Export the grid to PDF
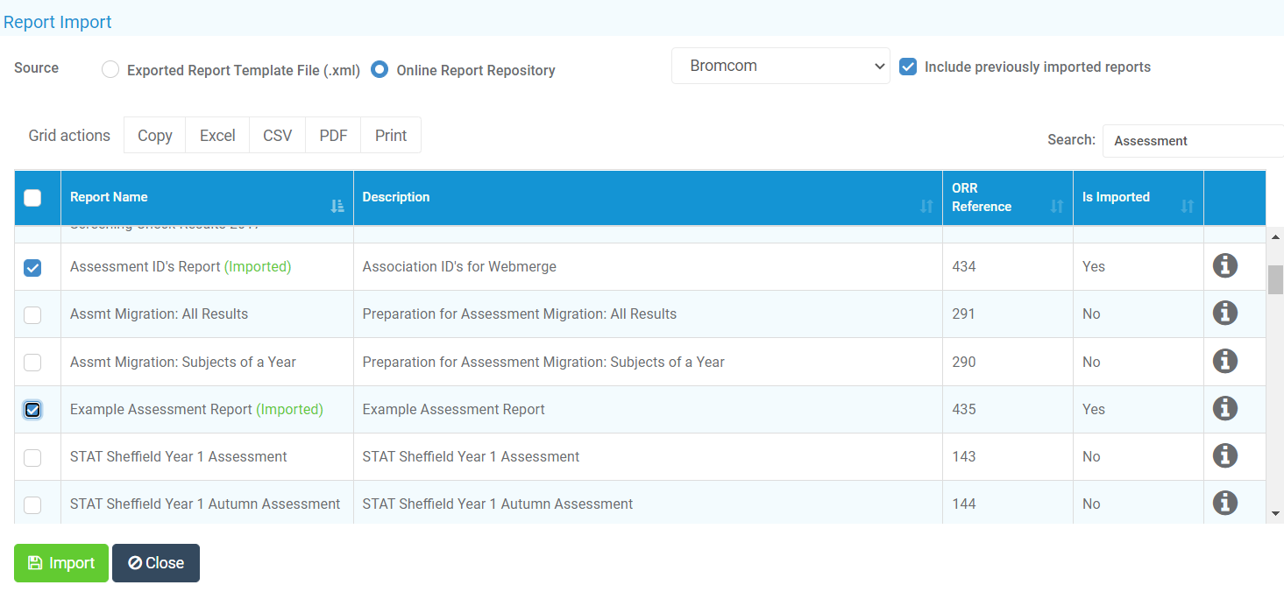1284x592 pixels. (x=333, y=135)
